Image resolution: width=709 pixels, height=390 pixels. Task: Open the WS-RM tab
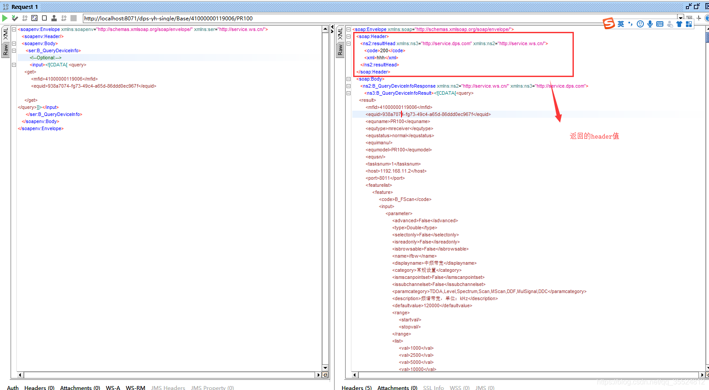click(x=136, y=388)
